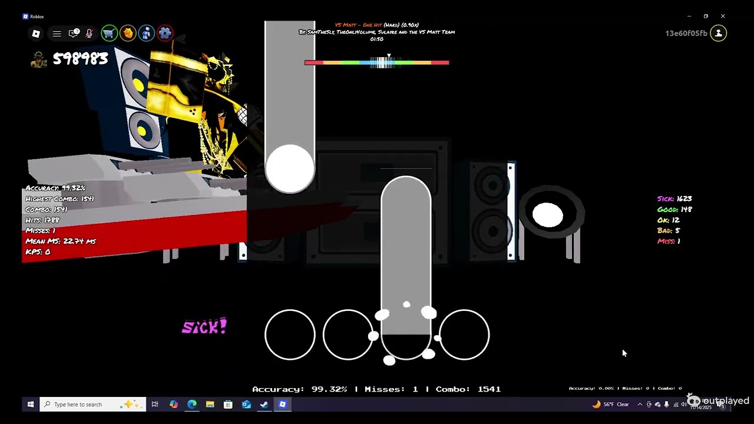Open Task View on the taskbar
This screenshot has width=754, height=424.
pos(155,405)
